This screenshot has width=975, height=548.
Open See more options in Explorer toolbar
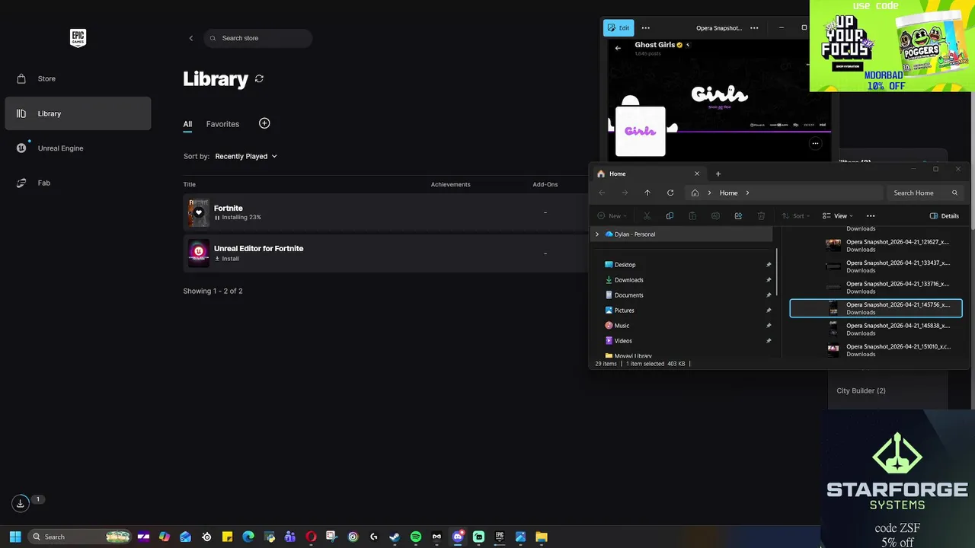pos(871,216)
